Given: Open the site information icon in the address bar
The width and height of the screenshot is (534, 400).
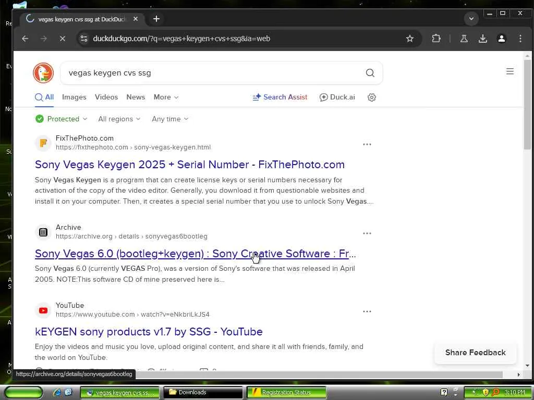Looking at the screenshot, I should 84,39.
